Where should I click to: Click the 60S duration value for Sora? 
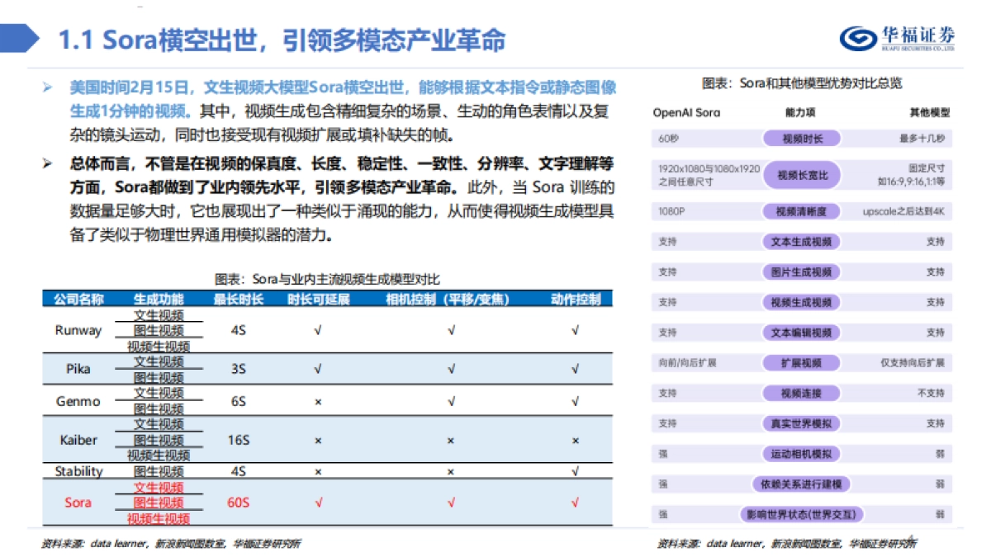tap(238, 502)
